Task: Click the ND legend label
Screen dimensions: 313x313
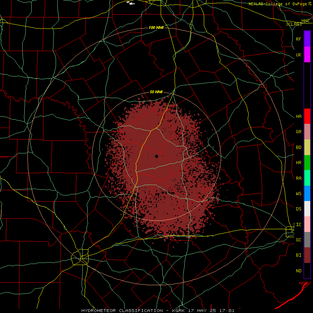Action: (299, 271)
